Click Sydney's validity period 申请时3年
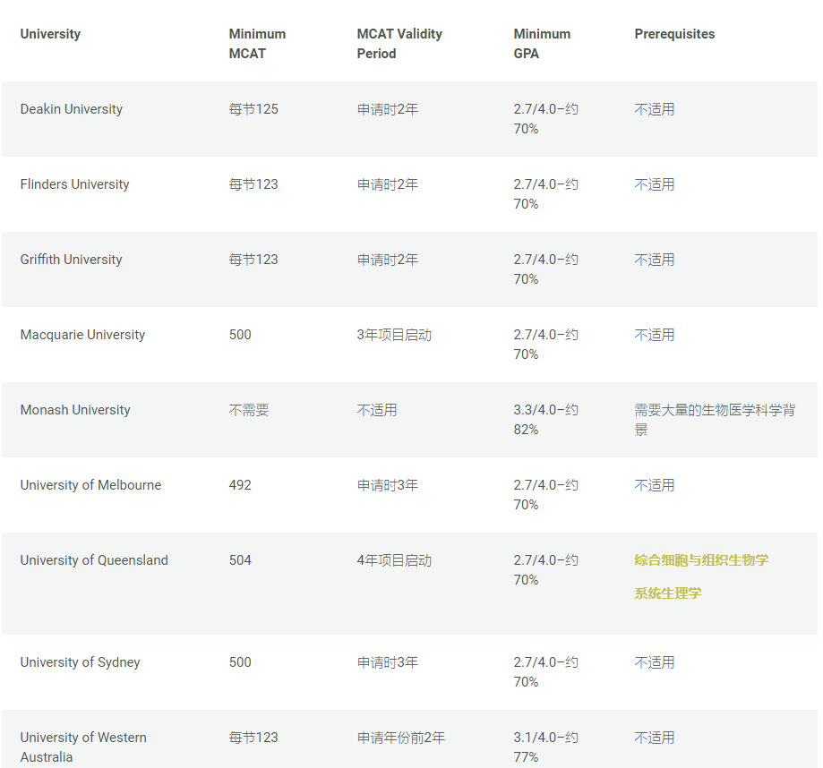Screen dimensions: 823x768 (388, 662)
